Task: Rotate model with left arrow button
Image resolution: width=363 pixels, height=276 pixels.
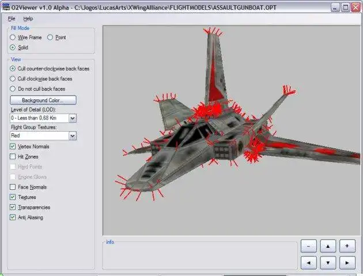Action: [309, 263]
